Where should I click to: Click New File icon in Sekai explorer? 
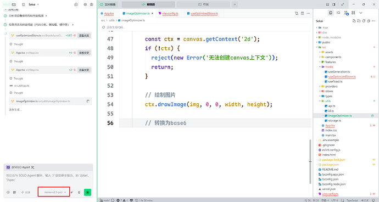tap(354, 21)
